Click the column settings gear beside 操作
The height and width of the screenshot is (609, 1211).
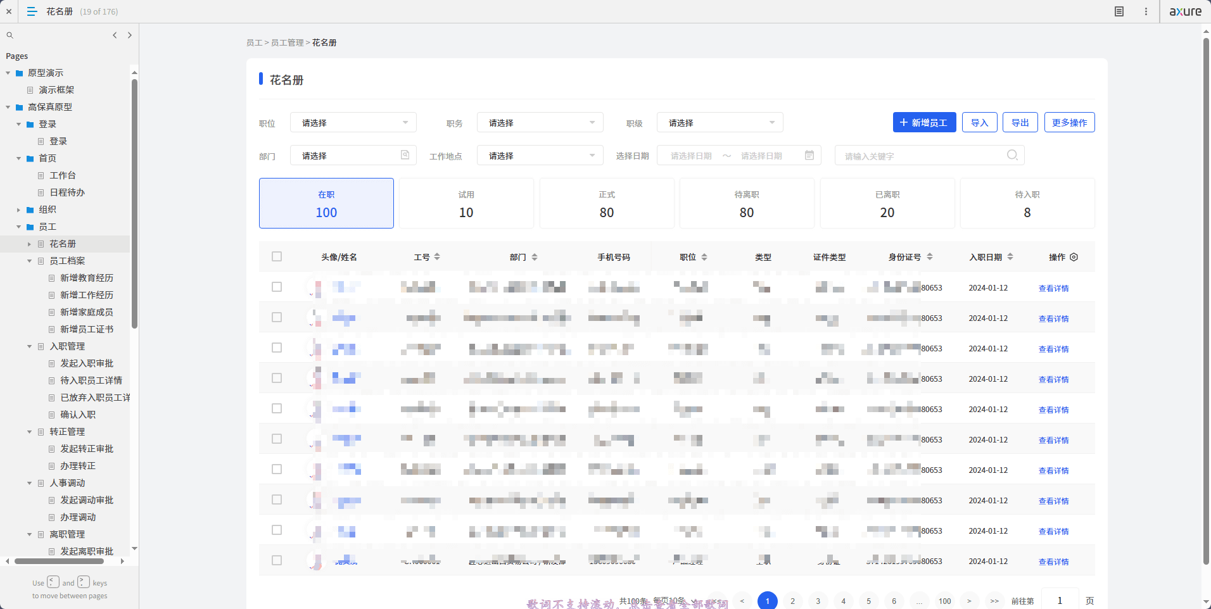pos(1074,257)
